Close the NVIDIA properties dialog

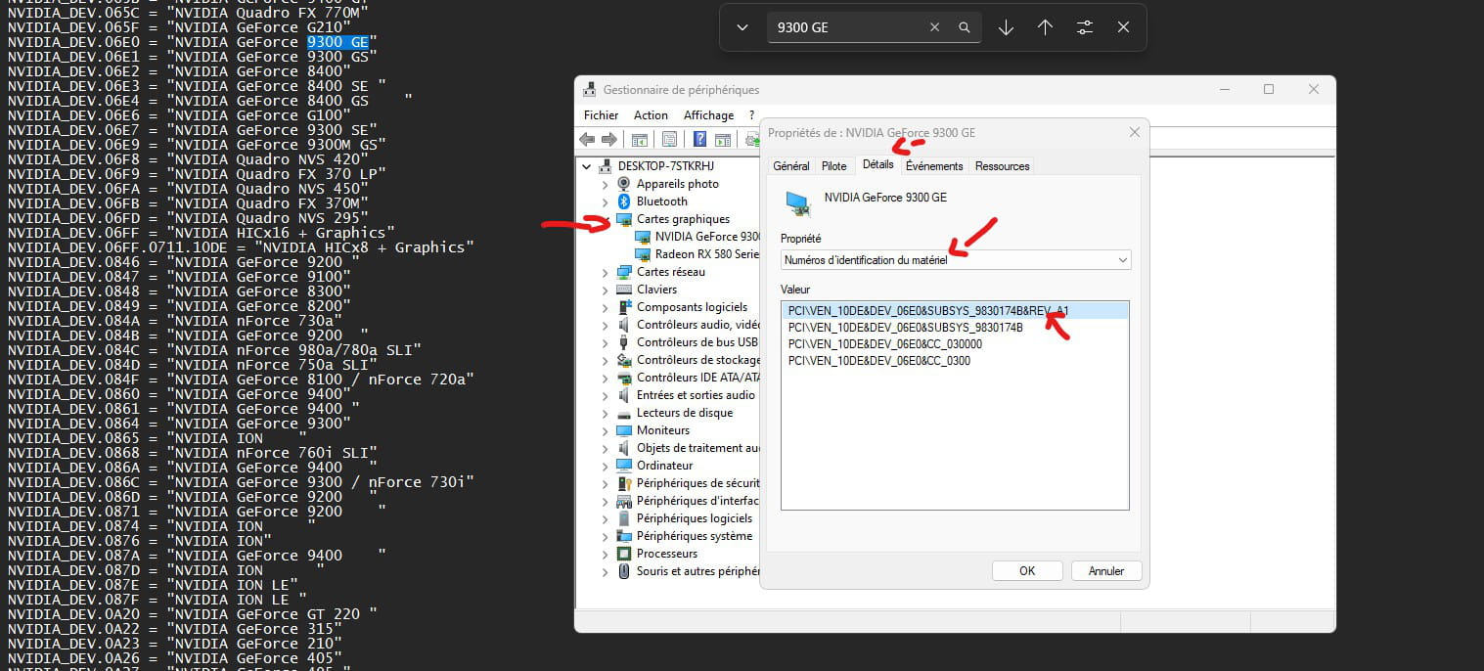(x=1135, y=132)
